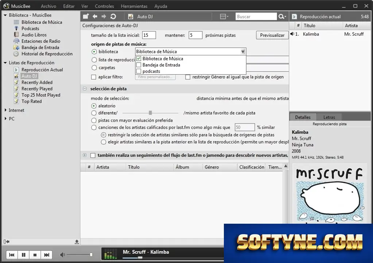373x263 pixels.
Task: Expand the Internet tree node
Action: pyautogui.click(x=5, y=110)
